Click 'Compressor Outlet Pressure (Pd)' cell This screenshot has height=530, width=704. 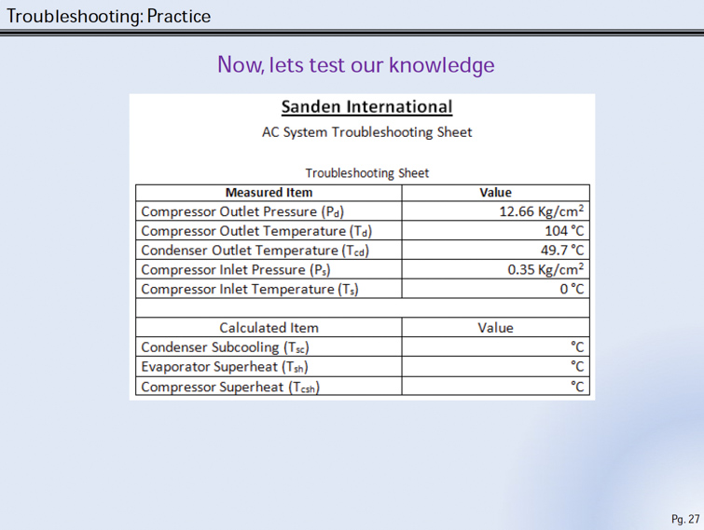pyautogui.click(x=269, y=211)
